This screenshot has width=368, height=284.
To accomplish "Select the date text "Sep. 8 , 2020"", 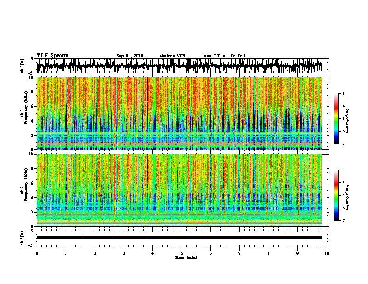I will pos(130,56).
